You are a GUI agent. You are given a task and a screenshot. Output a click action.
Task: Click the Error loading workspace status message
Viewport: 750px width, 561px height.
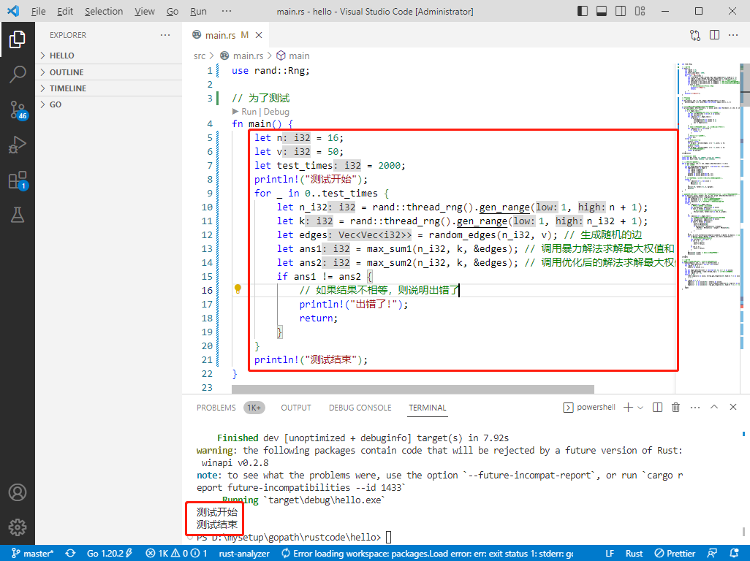click(x=427, y=554)
